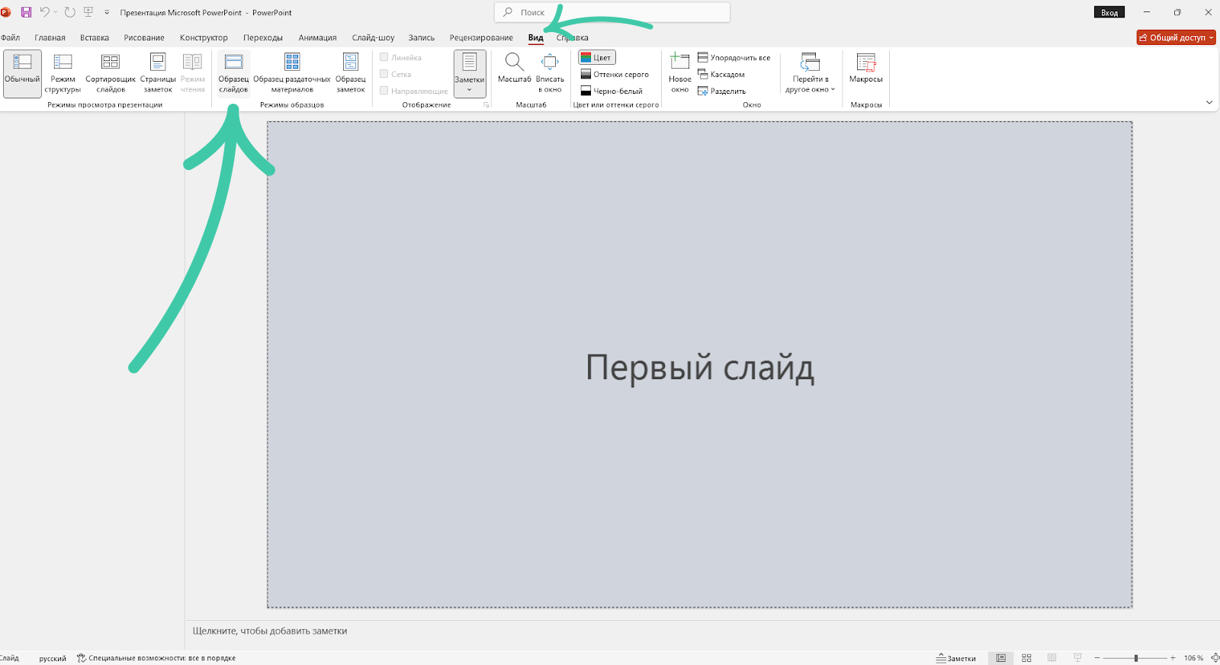Click the 106 % zoom level
Viewport: 1220px width, 665px height.
point(1193,658)
